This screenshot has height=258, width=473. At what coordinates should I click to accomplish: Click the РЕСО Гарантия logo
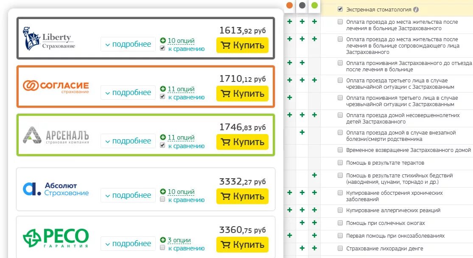pyautogui.click(x=56, y=238)
